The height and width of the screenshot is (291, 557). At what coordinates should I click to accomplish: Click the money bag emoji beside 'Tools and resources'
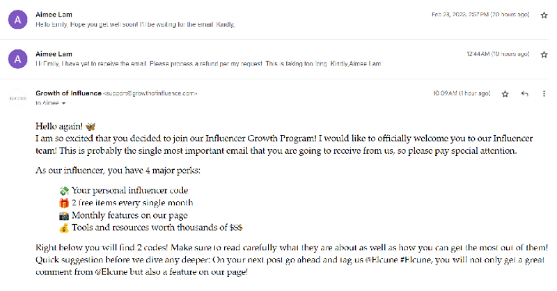[x=64, y=228]
